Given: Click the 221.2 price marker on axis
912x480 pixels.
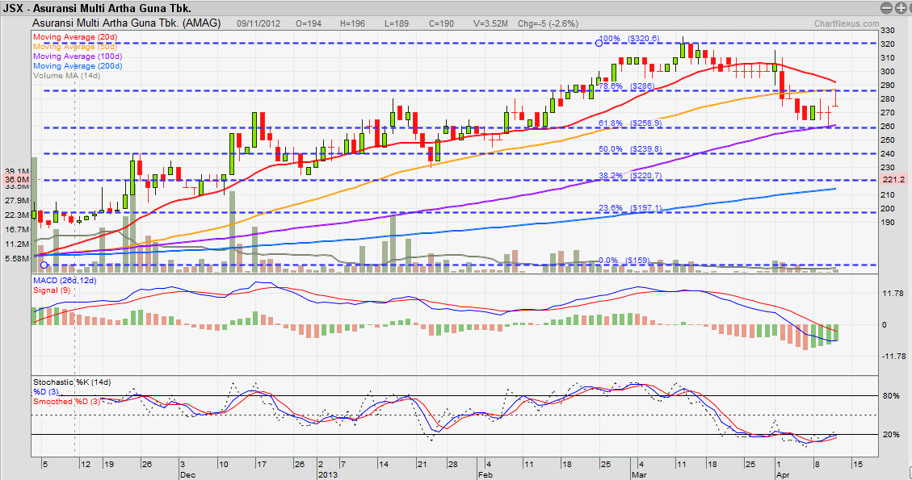Looking at the screenshot, I should pyautogui.click(x=894, y=180).
